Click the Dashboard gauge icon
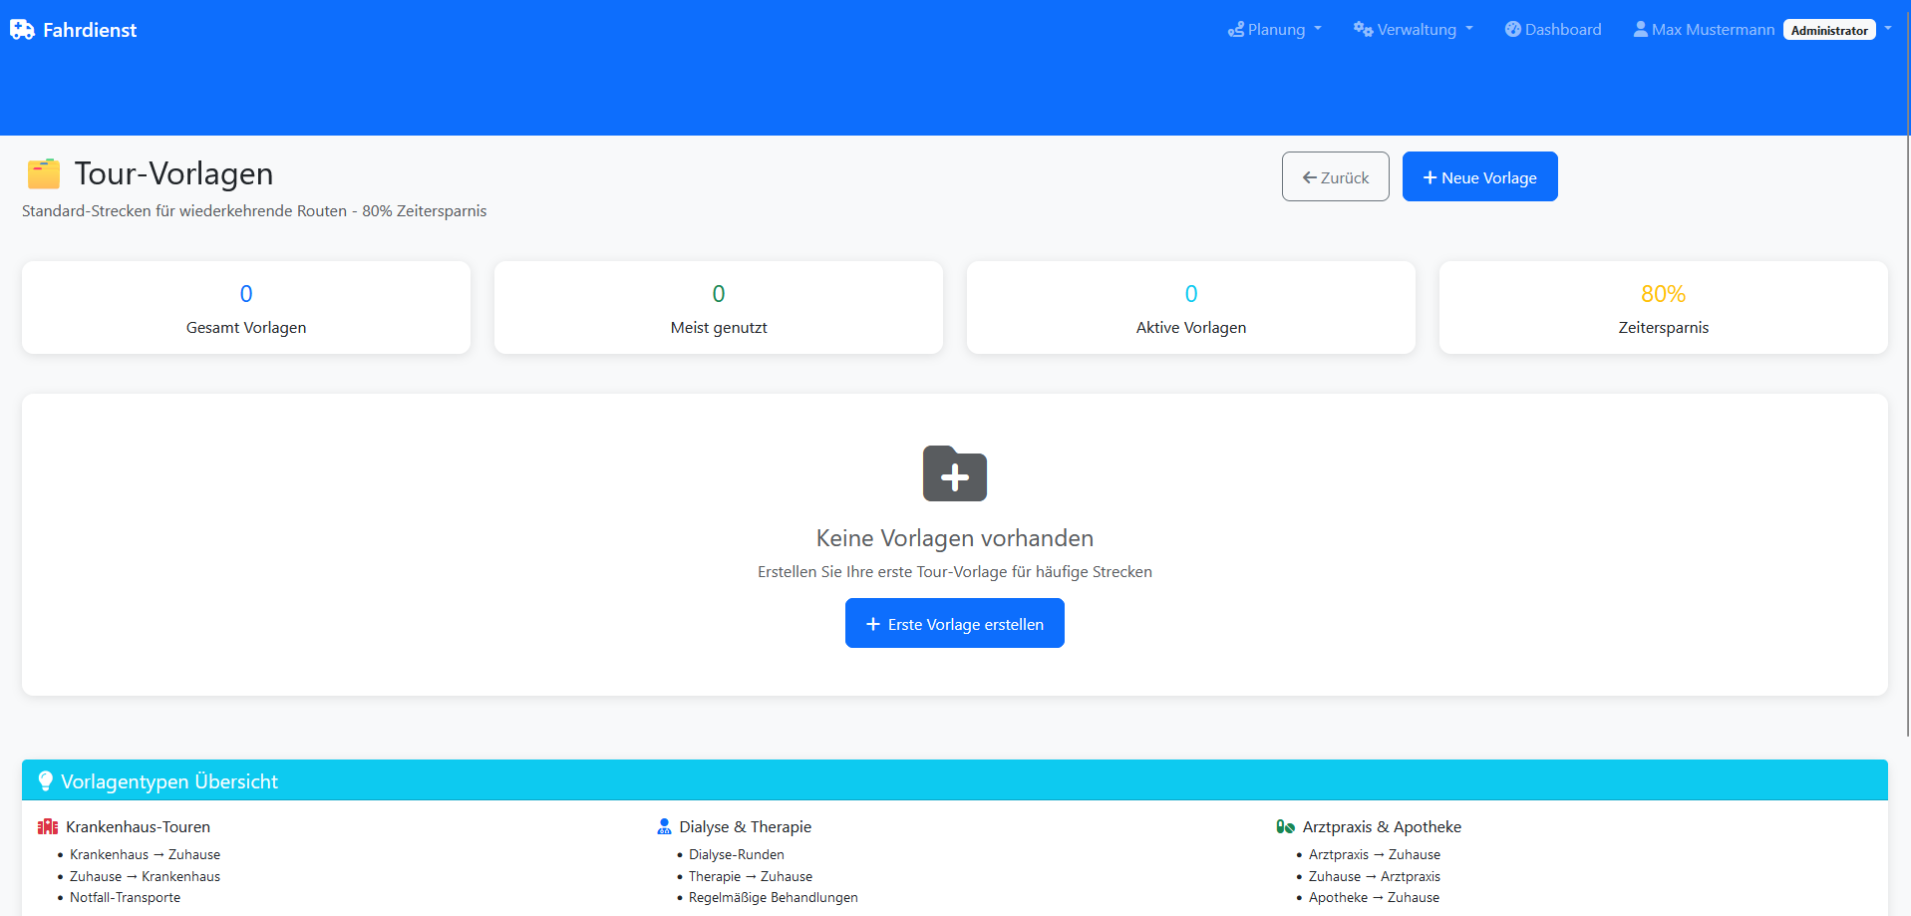 pyautogui.click(x=1512, y=29)
